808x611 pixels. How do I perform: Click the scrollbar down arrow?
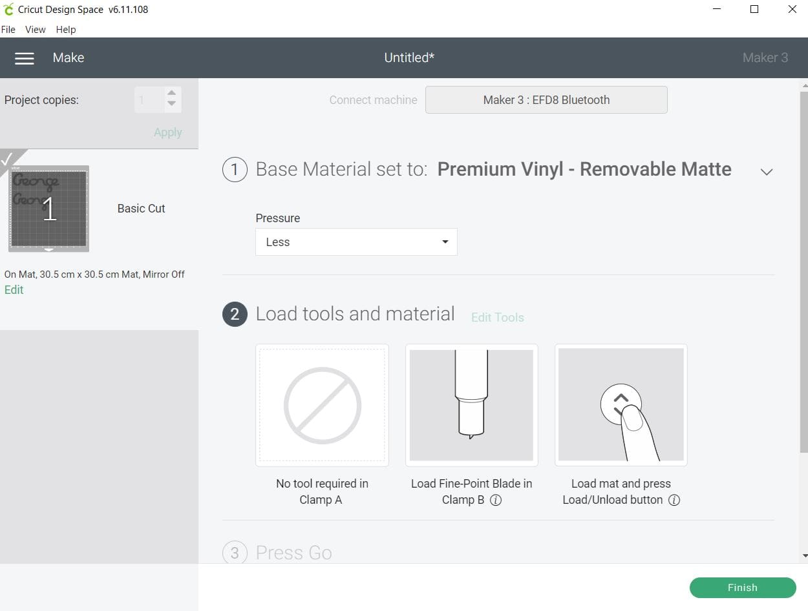point(804,556)
